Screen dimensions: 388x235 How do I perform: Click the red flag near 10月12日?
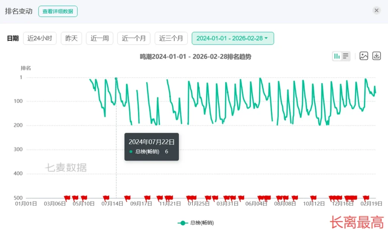[x=313, y=198]
